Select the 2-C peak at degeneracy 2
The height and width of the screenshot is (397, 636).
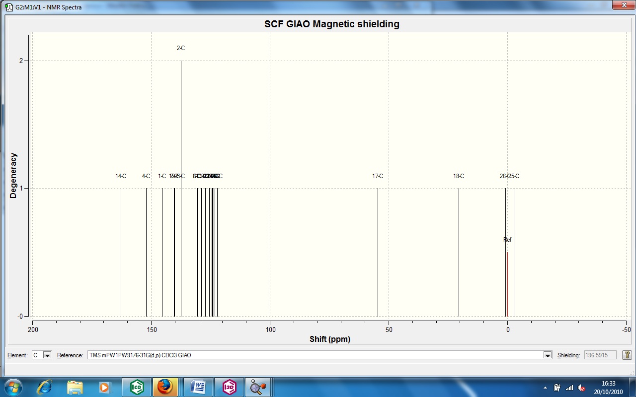coord(181,189)
